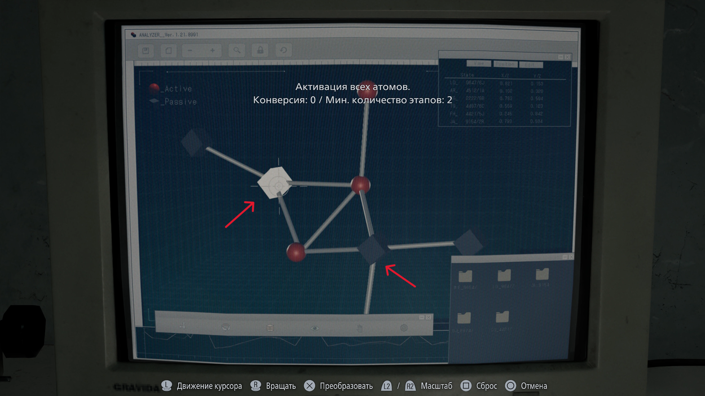
Task: Click the copy page icon in toolbar
Action: pyautogui.click(x=168, y=51)
